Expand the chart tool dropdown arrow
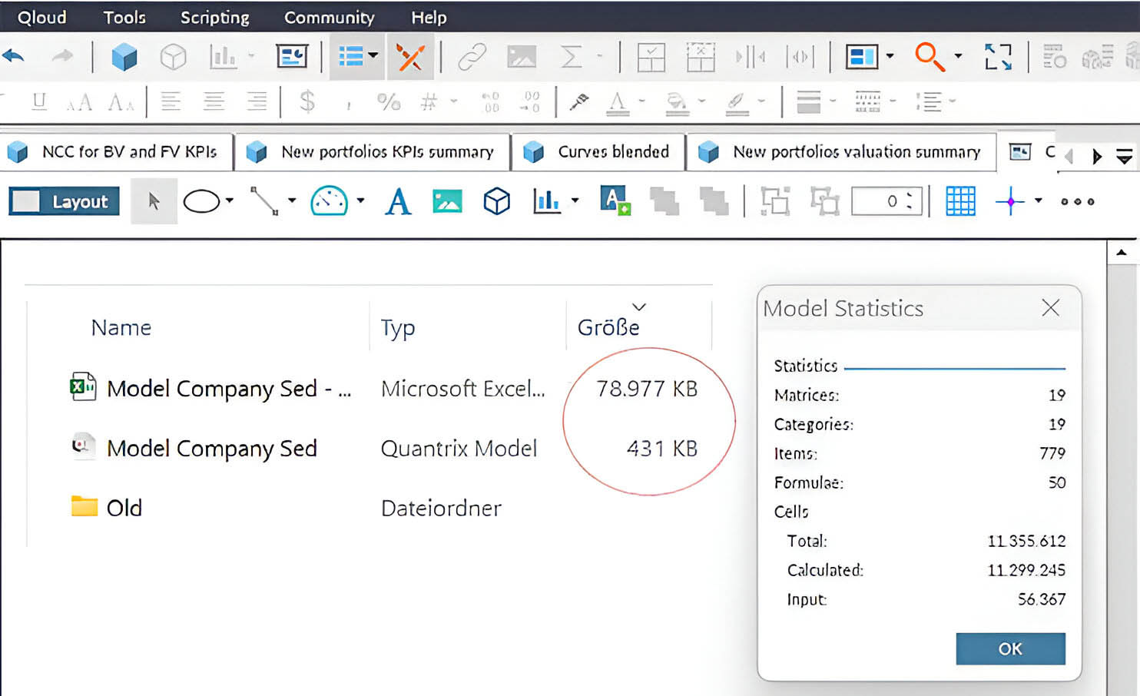The image size is (1140, 696). click(575, 201)
